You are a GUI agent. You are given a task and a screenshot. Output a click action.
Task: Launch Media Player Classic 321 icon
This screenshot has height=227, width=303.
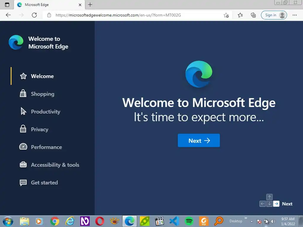click(159, 221)
